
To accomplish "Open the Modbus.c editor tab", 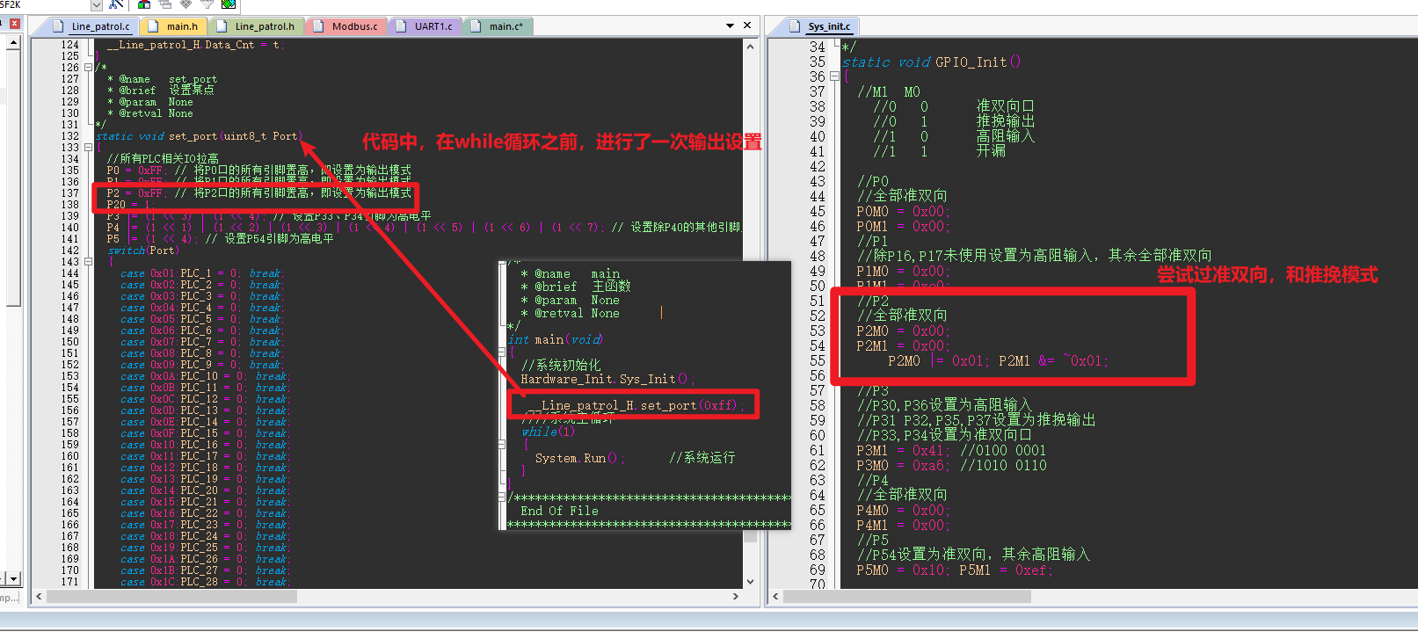I will [346, 26].
